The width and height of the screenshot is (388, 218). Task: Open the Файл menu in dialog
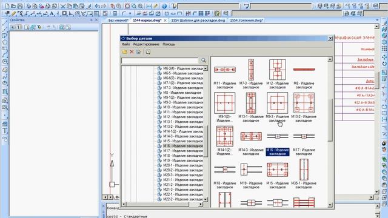coord(125,44)
